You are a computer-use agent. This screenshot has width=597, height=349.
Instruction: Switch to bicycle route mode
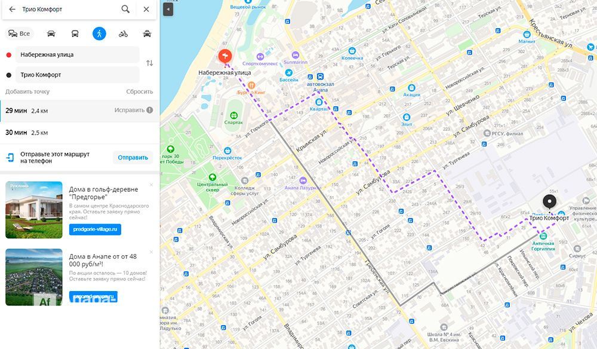point(123,33)
